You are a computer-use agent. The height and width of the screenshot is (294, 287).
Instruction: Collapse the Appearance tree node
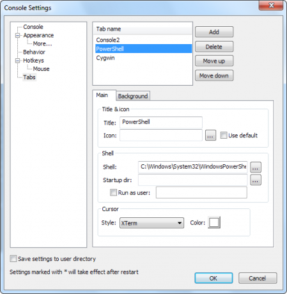[17, 35]
